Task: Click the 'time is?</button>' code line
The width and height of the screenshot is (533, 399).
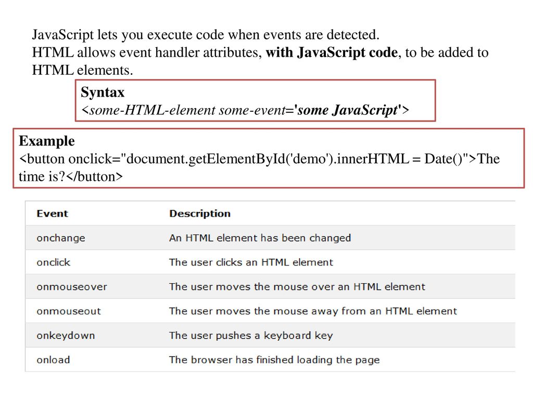Action: coord(71,177)
